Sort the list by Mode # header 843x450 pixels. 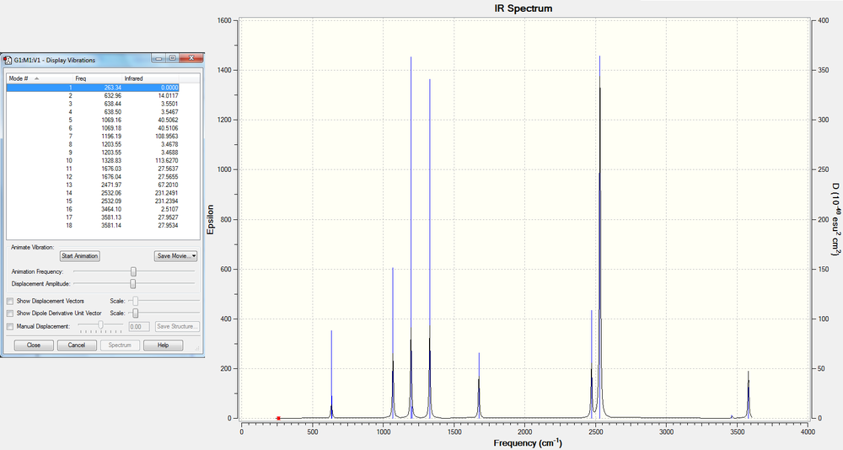point(40,78)
